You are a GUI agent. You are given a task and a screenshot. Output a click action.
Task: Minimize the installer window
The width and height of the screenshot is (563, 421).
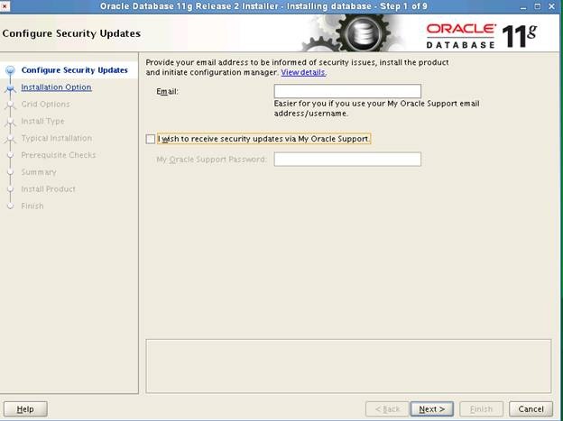[x=523, y=6]
